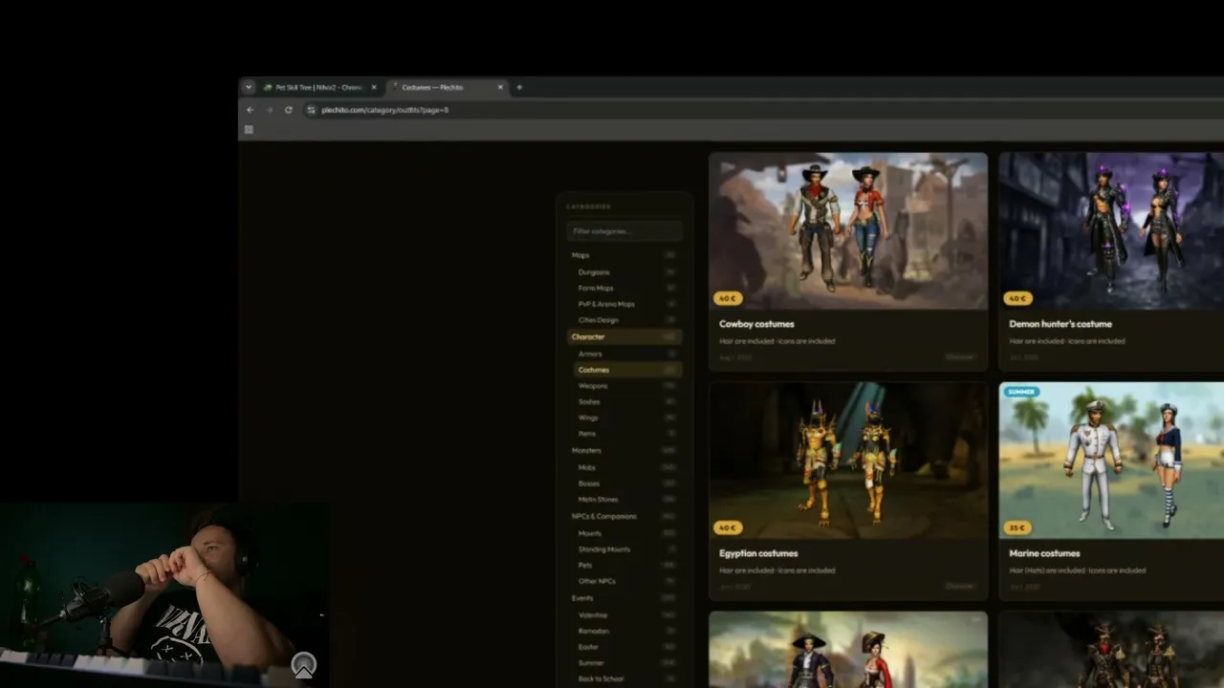Select the Character category
1224x688 pixels.
pos(623,337)
